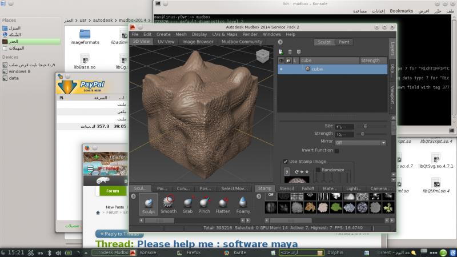Switch to the Image Browser tab
The height and width of the screenshot is (257, 457).
[x=198, y=42]
